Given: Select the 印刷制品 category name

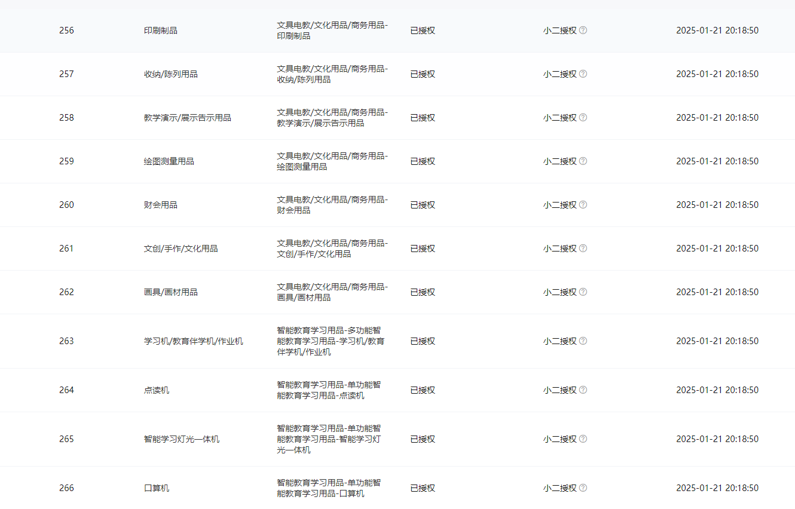Looking at the screenshot, I should [161, 30].
